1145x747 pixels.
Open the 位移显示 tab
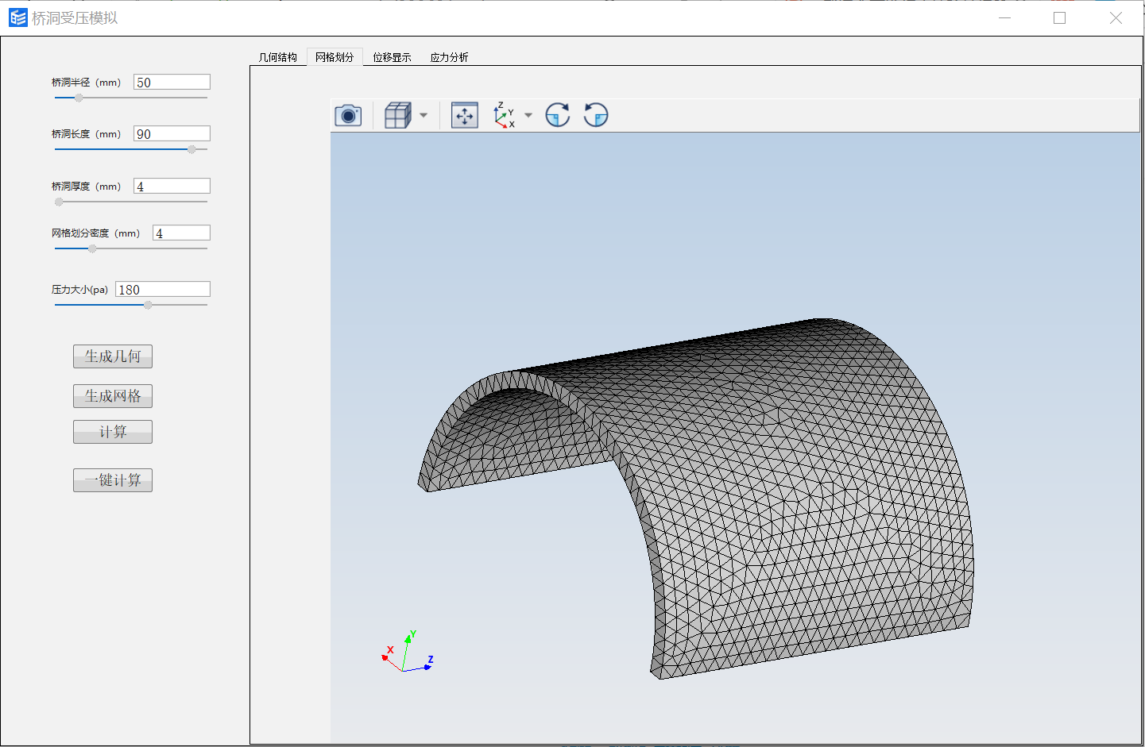coord(392,57)
